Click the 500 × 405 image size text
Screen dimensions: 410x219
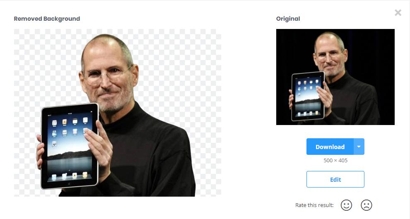pos(335,161)
